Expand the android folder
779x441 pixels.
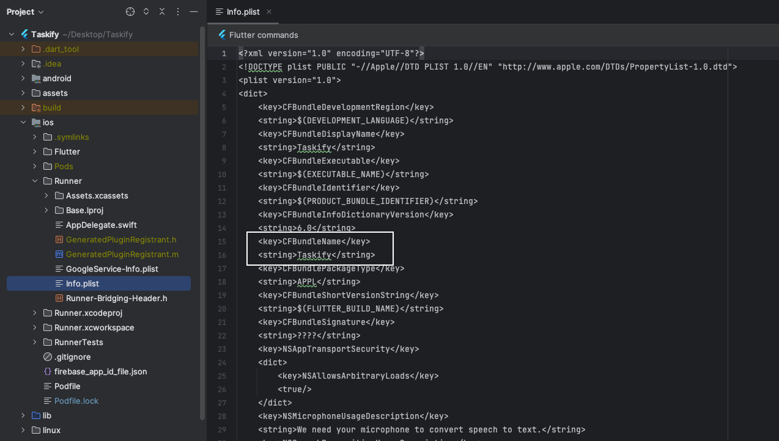point(23,78)
